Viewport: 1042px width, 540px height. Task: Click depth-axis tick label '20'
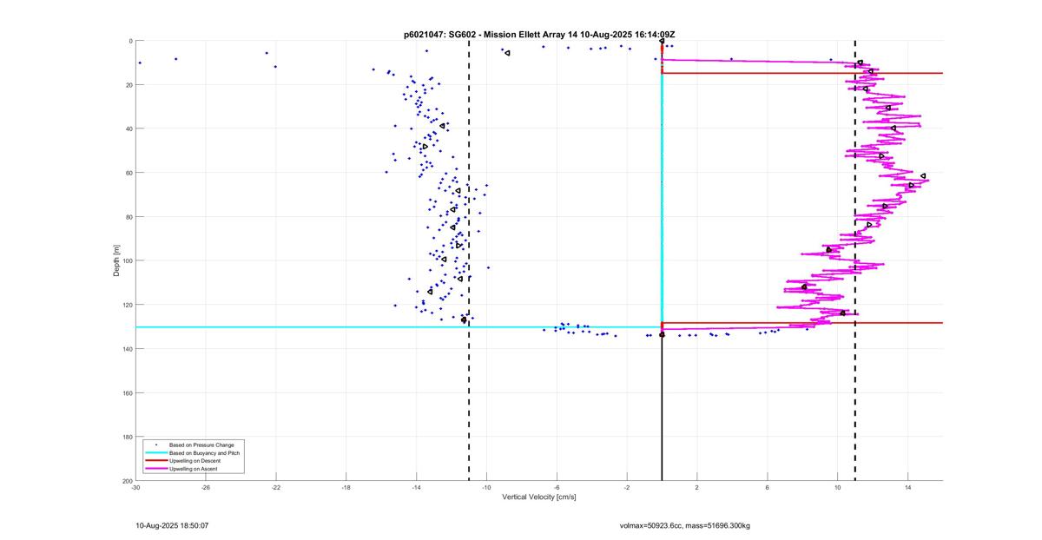(x=129, y=85)
